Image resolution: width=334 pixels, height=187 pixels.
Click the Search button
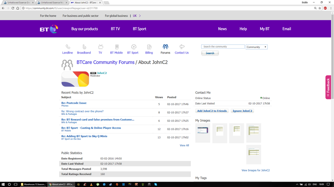point(210,53)
